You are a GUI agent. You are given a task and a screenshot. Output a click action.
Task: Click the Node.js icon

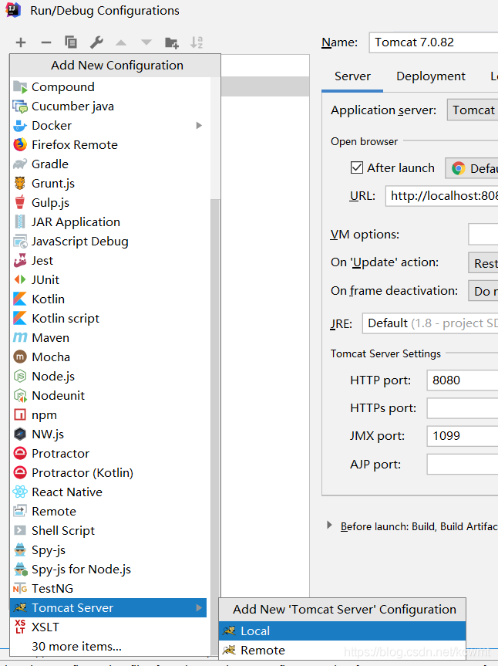[x=20, y=376]
